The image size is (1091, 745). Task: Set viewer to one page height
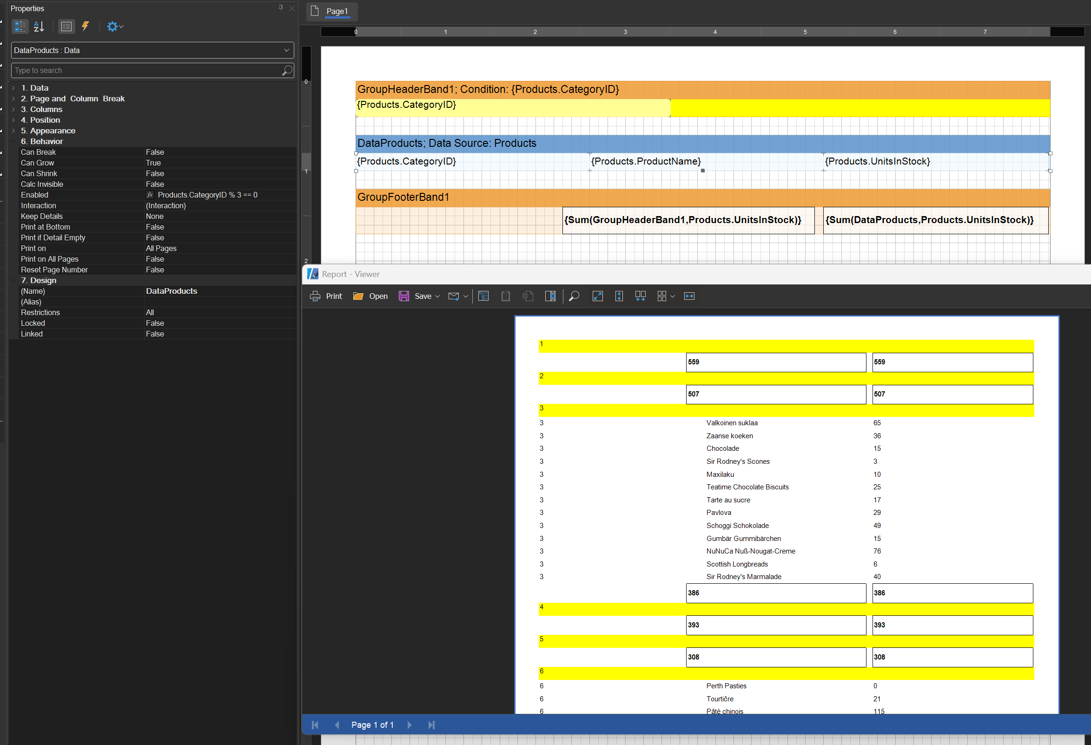tap(619, 296)
